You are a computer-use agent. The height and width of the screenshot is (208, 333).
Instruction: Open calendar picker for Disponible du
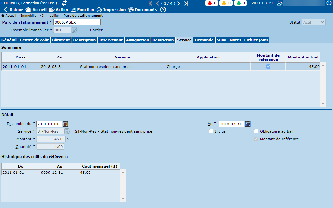(65, 124)
